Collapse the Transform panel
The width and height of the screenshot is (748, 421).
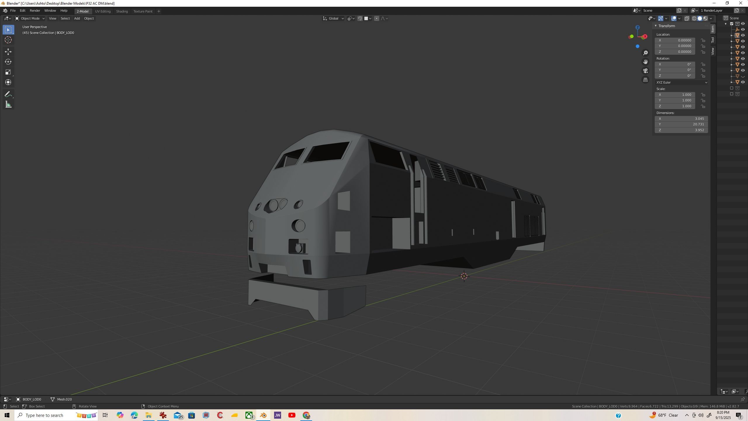pyautogui.click(x=656, y=26)
